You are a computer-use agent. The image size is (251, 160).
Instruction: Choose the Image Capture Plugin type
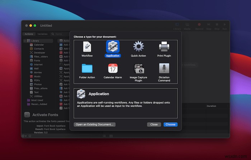tap(138, 72)
